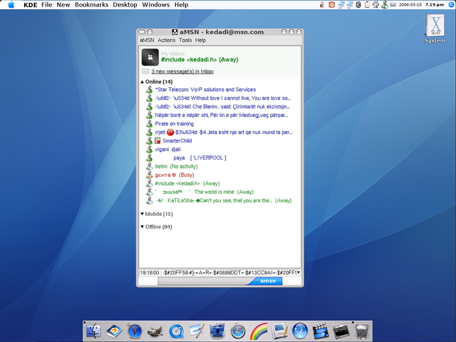Launch GIMP from the dock
The height and width of the screenshot is (342, 456).
point(155,331)
